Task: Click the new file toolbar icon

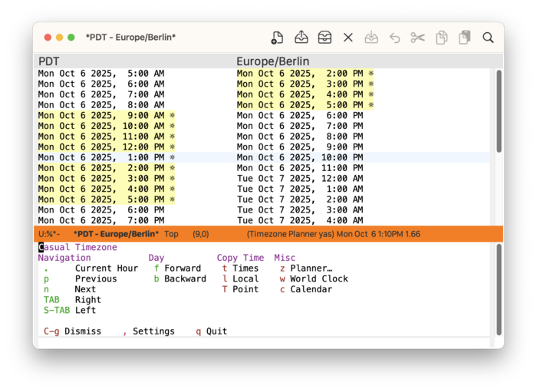Action: pyautogui.click(x=277, y=38)
